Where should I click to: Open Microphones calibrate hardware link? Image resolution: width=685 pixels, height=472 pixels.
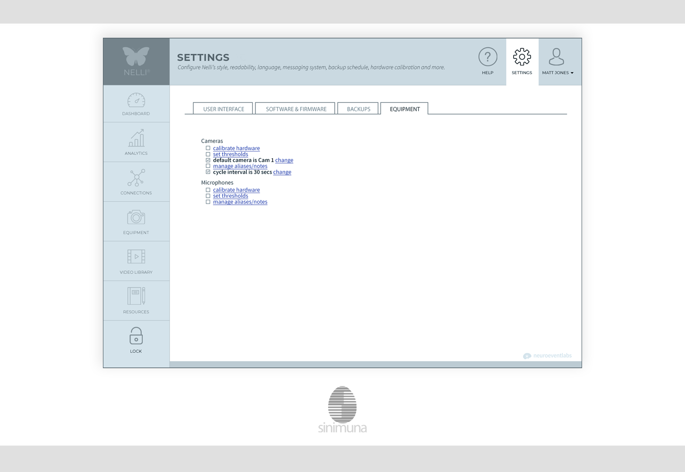[236, 190]
